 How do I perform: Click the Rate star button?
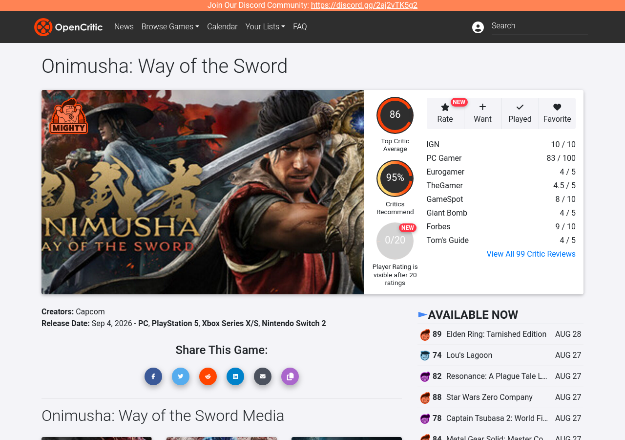(445, 113)
